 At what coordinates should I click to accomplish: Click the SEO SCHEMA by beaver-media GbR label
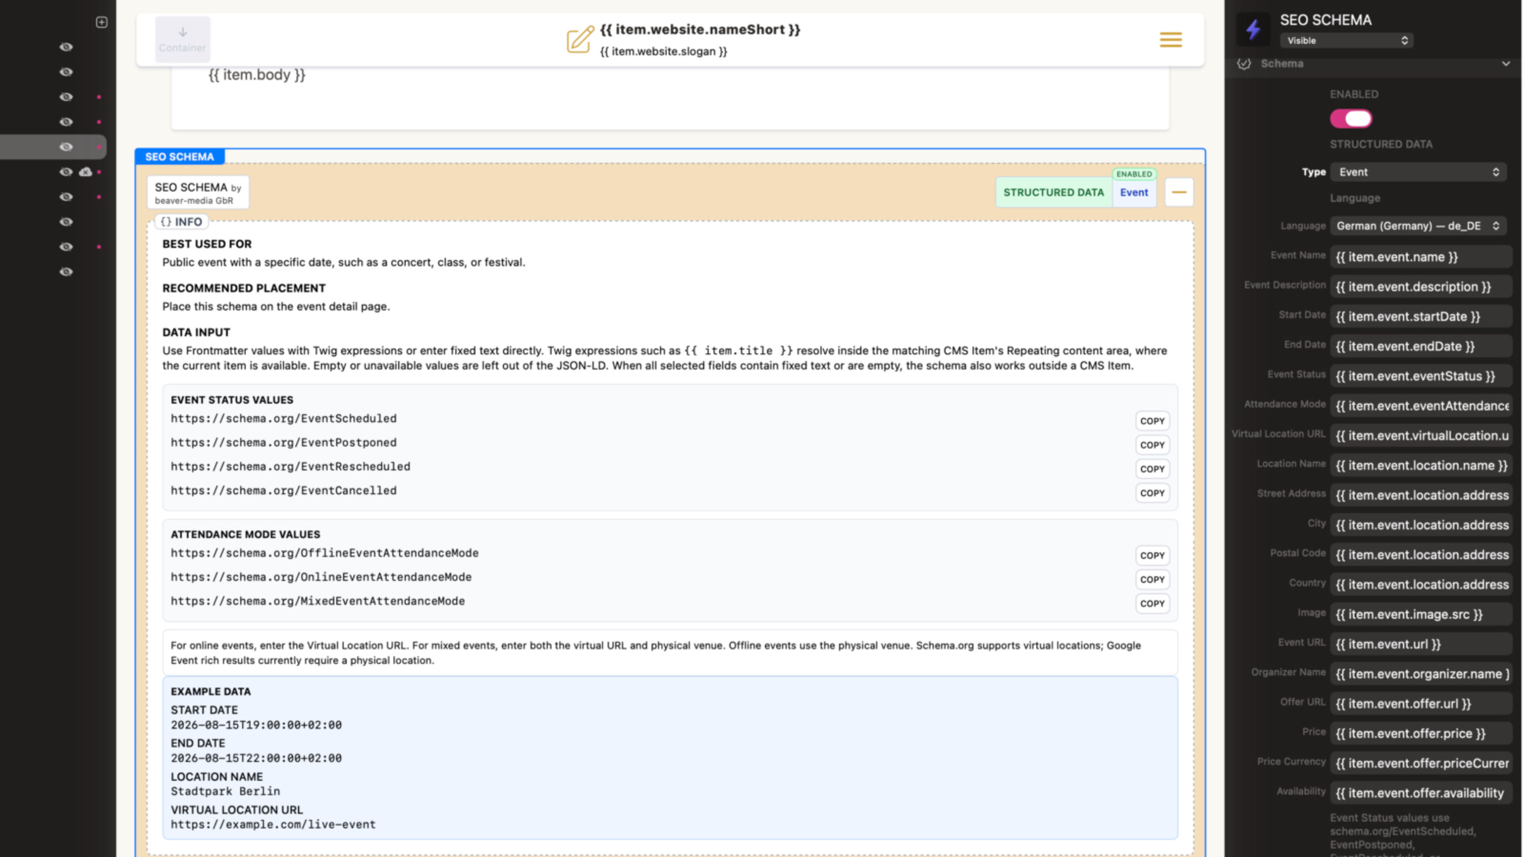(198, 193)
